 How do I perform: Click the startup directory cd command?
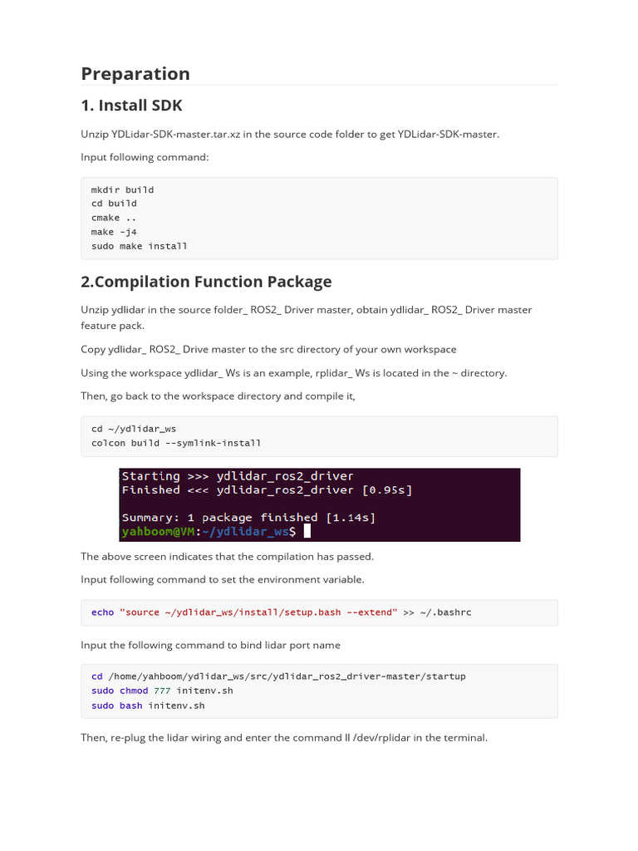point(278,676)
